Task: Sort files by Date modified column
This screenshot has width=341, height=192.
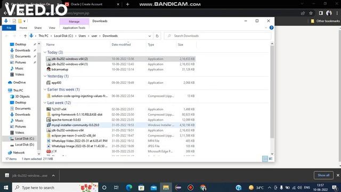Action: [x=121, y=45]
